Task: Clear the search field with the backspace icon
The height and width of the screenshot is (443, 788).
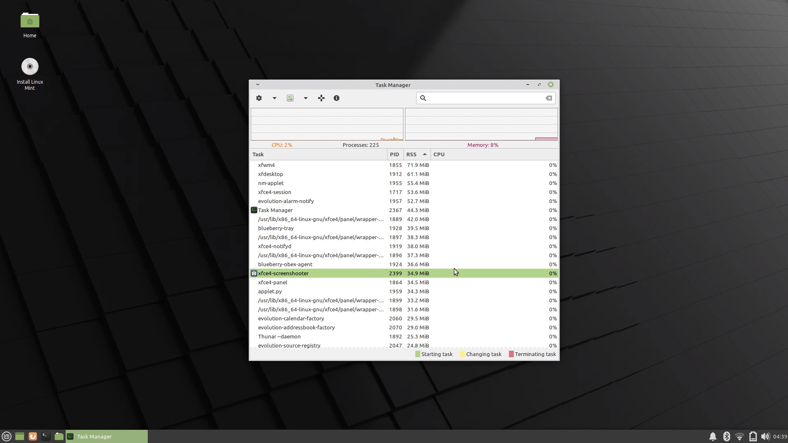Action: click(548, 98)
